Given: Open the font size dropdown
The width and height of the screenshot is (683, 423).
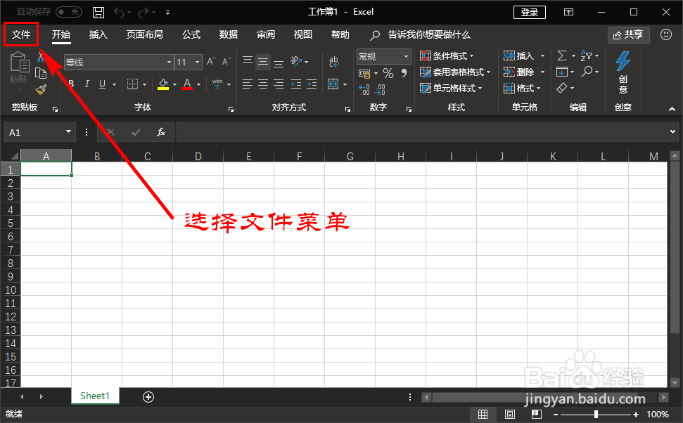Looking at the screenshot, I should [x=196, y=62].
